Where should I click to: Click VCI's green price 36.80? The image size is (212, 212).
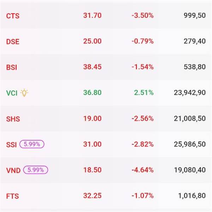click(x=92, y=93)
